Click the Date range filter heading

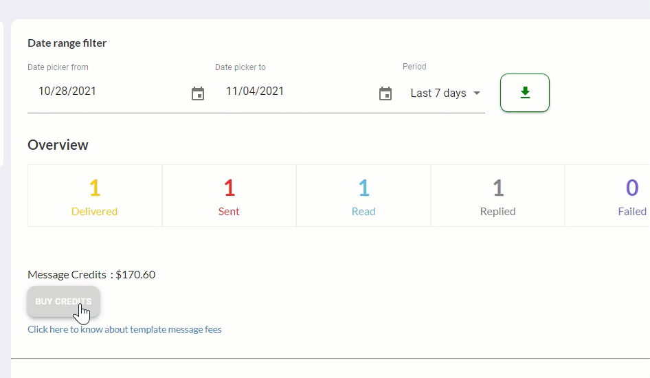tap(67, 43)
